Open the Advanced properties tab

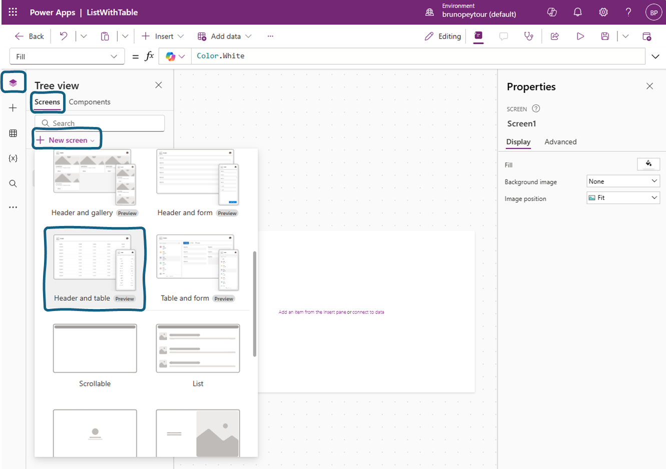coord(560,141)
